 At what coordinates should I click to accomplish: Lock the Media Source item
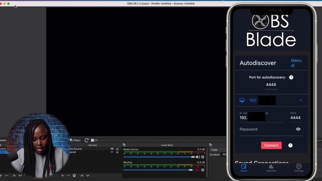117,149
